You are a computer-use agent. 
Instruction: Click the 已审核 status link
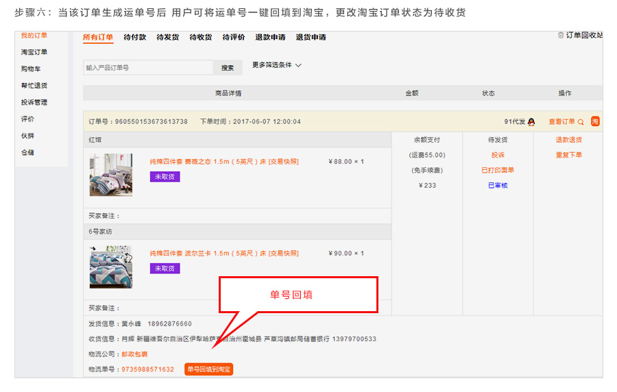coord(498,186)
